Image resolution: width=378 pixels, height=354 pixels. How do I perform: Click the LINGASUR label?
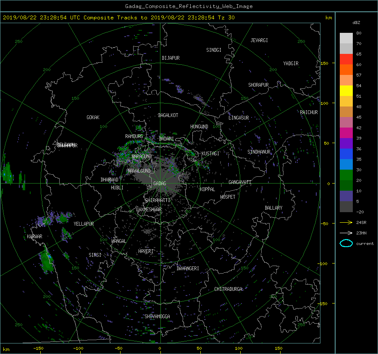(239, 118)
